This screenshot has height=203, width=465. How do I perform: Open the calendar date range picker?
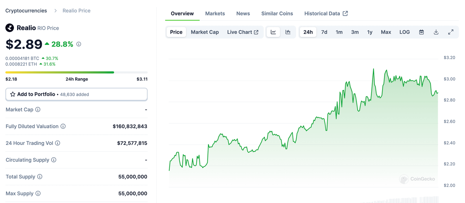421,32
